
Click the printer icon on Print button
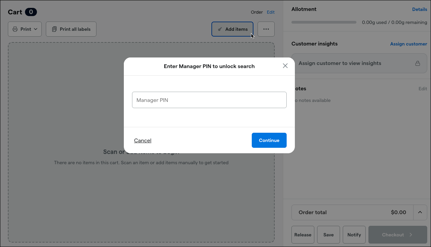15,29
